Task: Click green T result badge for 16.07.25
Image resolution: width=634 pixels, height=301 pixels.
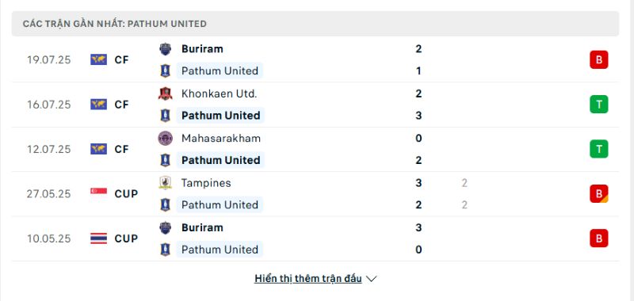Action: pyautogui.click(x=599, y=105)
